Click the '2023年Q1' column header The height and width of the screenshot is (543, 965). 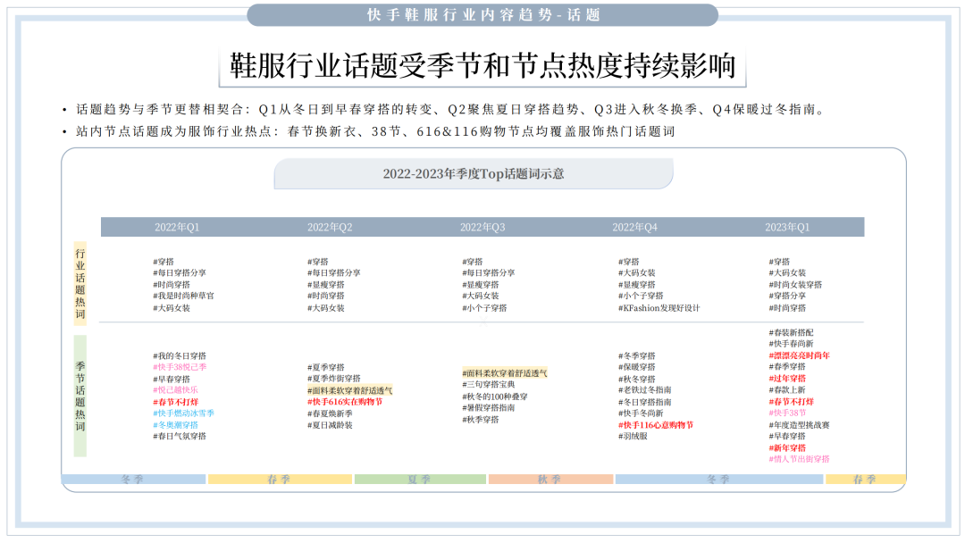click(x=787, y=227)
